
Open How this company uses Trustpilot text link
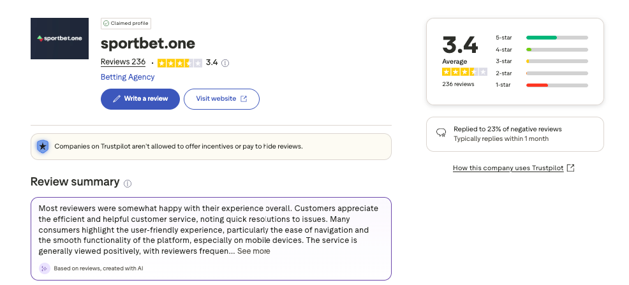pyautogui.click(x=508, y=168)
